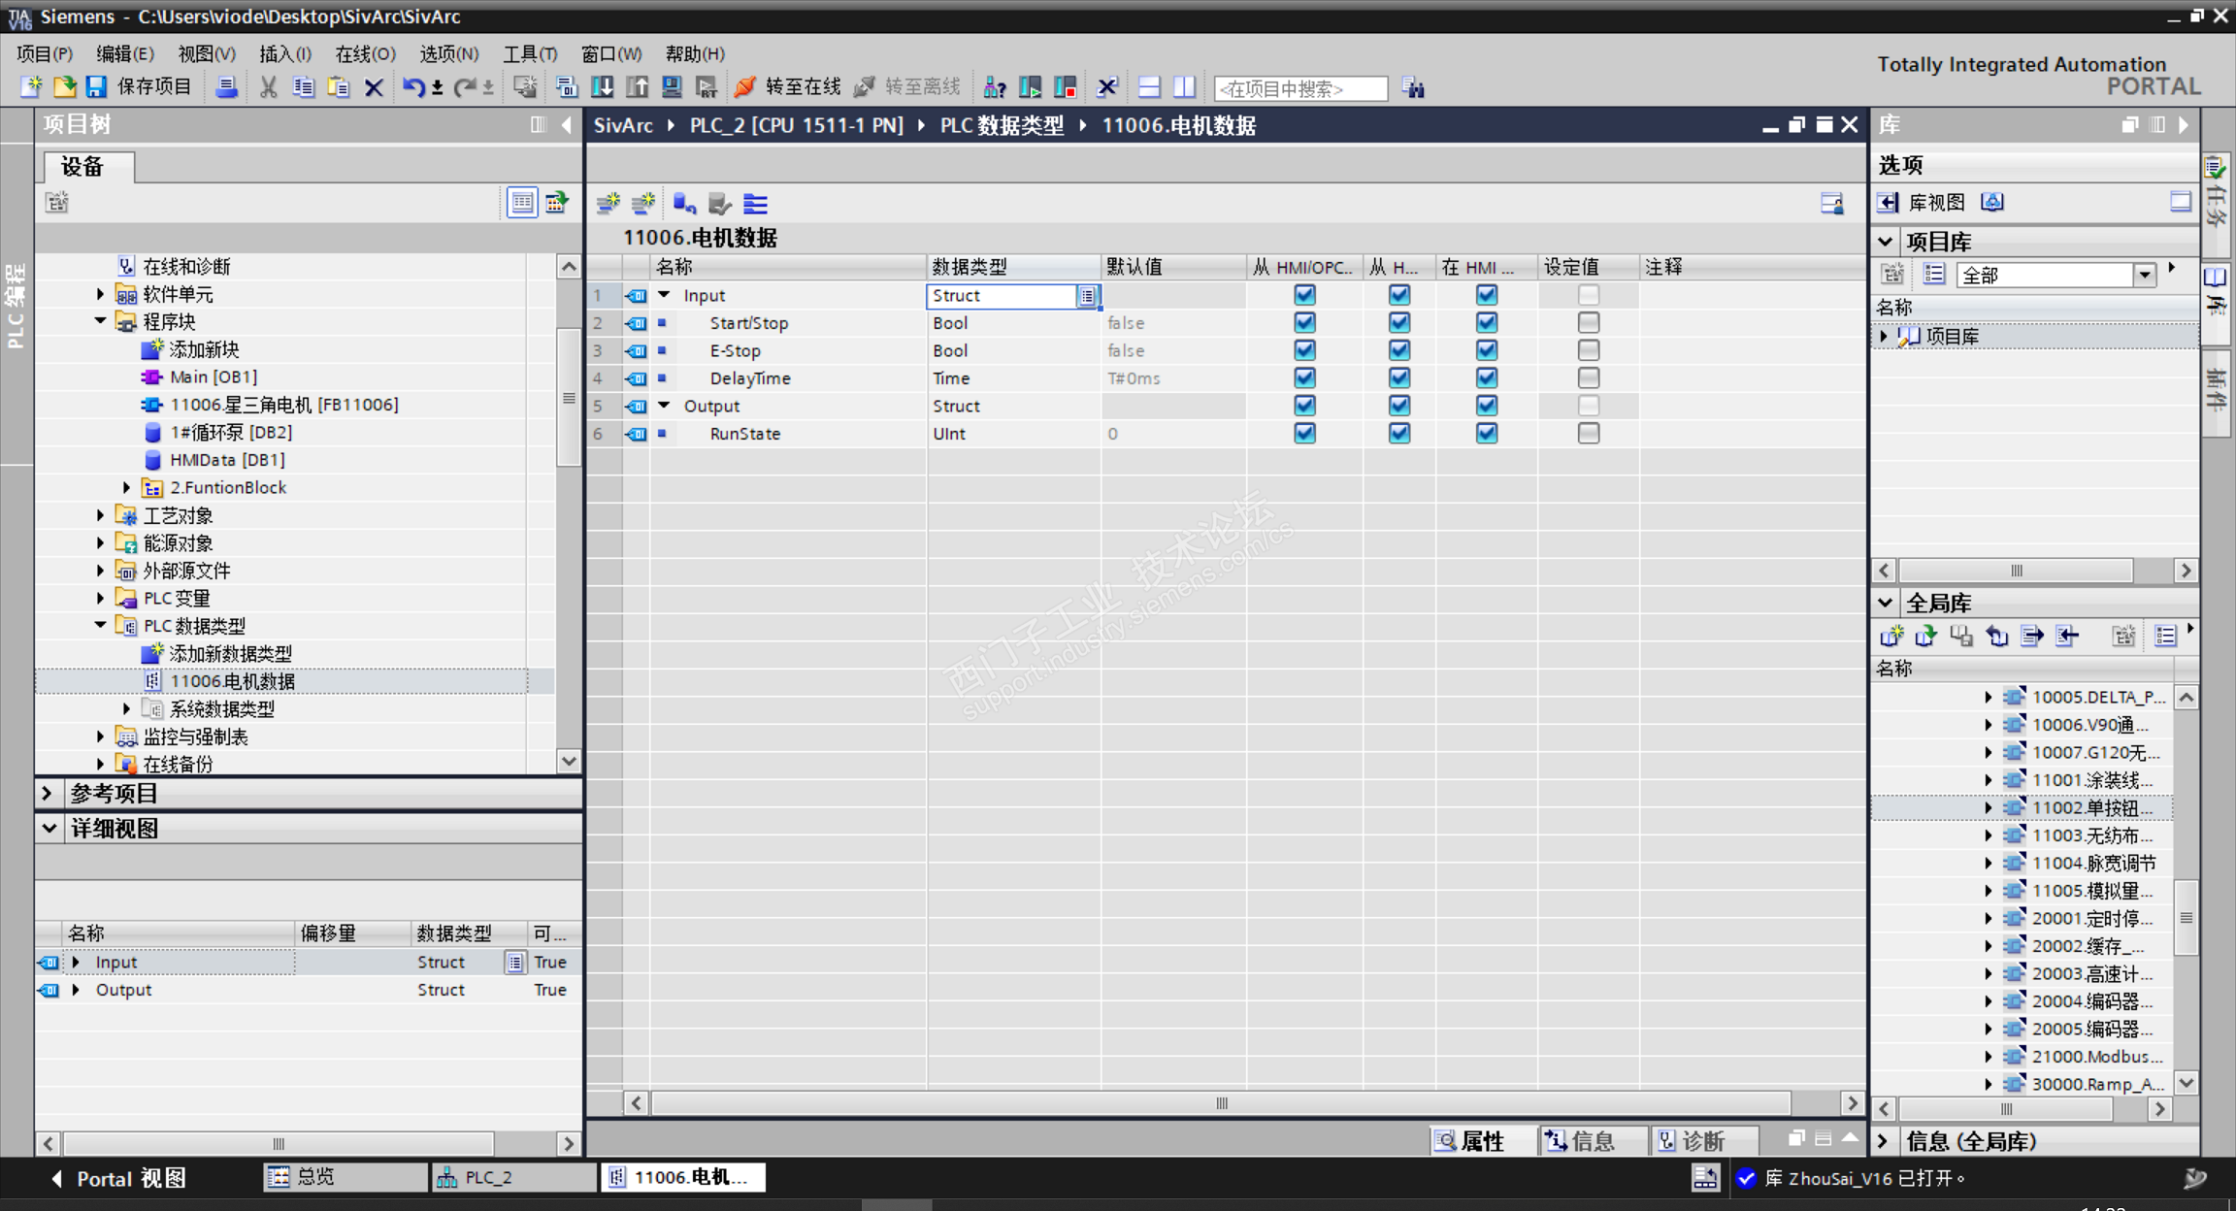Switch to Portal 视图
2236x1211 pixels.
coord(117,1178)
